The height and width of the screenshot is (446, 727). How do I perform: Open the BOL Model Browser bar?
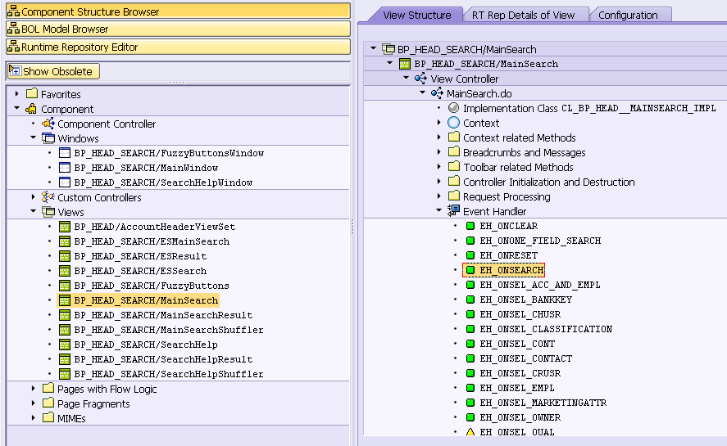[178, 29]
